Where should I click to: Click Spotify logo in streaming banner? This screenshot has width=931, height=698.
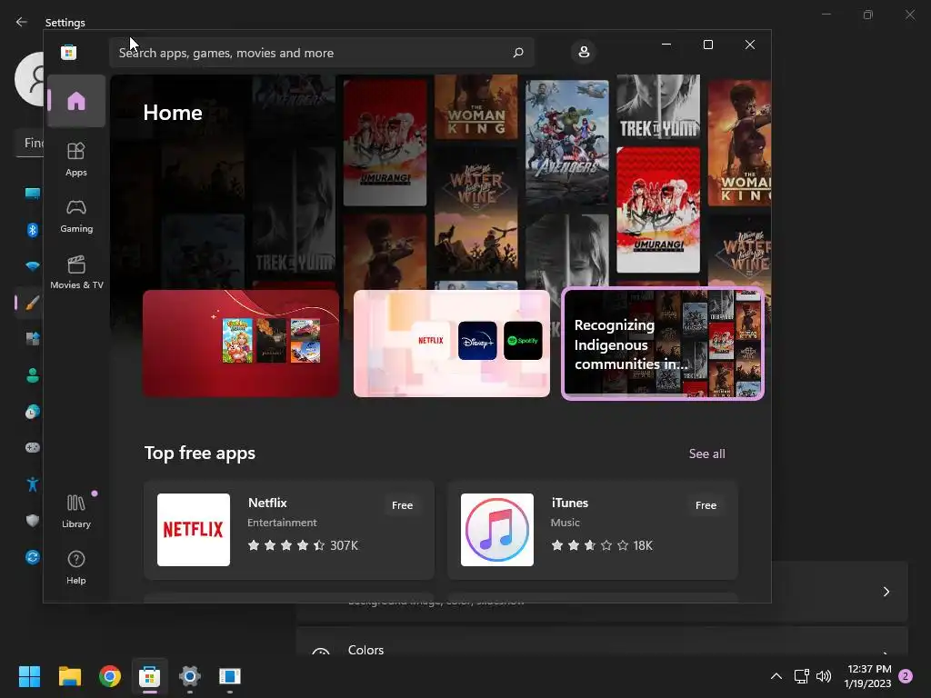point(523,341)
